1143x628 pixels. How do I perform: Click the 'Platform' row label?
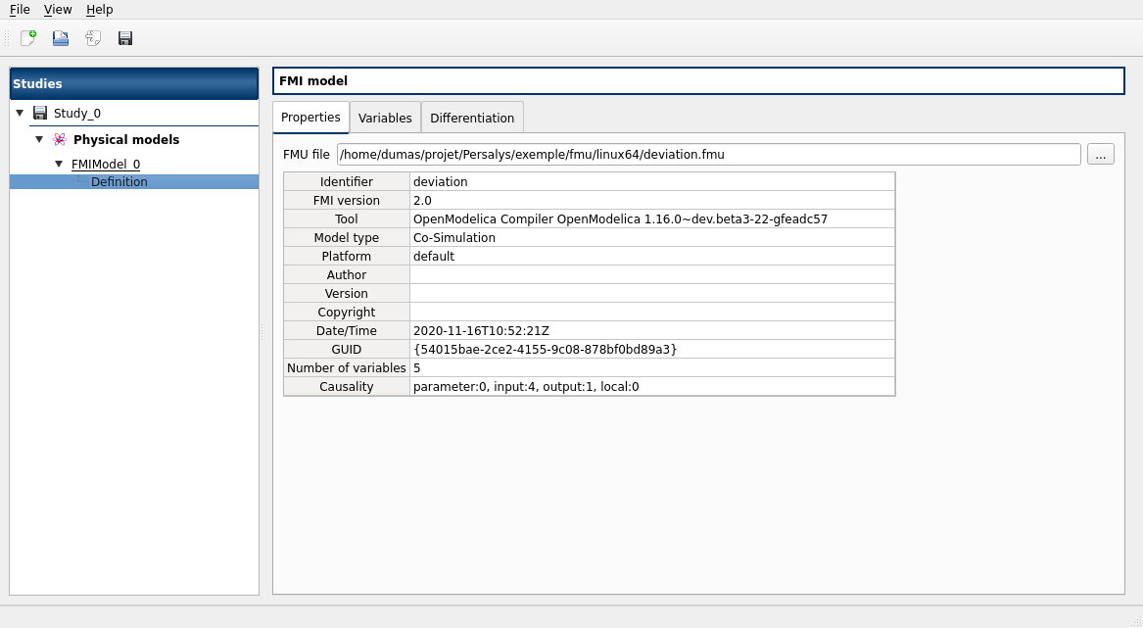tap(347, 256)
